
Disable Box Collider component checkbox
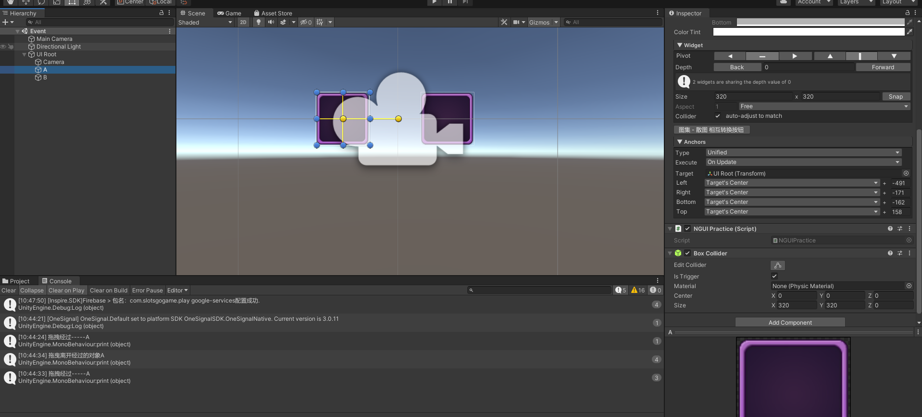pyautogui.click(x=687, y=253)
